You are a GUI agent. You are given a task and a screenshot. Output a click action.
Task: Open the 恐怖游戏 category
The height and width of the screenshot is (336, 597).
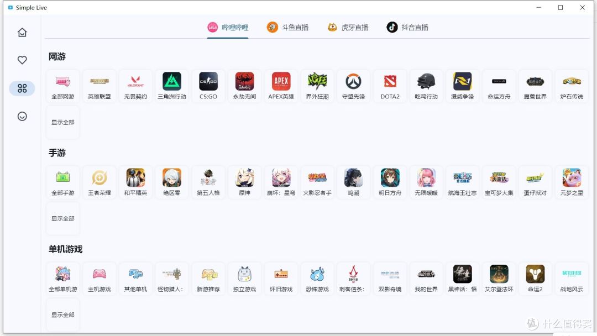317,279
